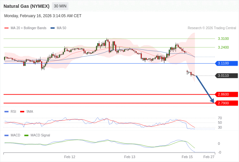This screenshot has width=239, height=162.
Task: Select the black 3.0110 current price tag
Action: click(x=226, y=75)
